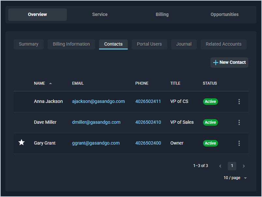Click the Name column sort arrow
Image resolution: width=262 pixels, height=197 pixels.
pos(51,83)
